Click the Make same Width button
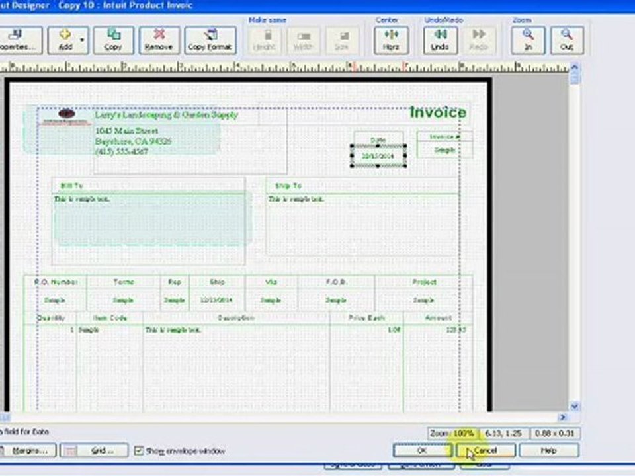The width and height of the screenshot is (635, 476). click(x=303, y=40)
